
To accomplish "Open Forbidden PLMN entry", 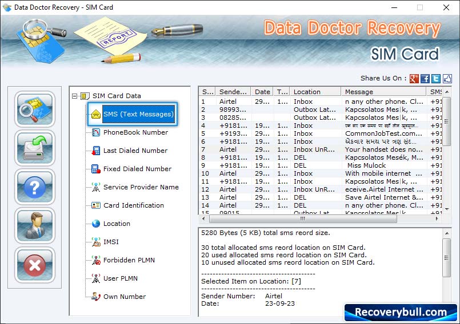I will [129, 260].
